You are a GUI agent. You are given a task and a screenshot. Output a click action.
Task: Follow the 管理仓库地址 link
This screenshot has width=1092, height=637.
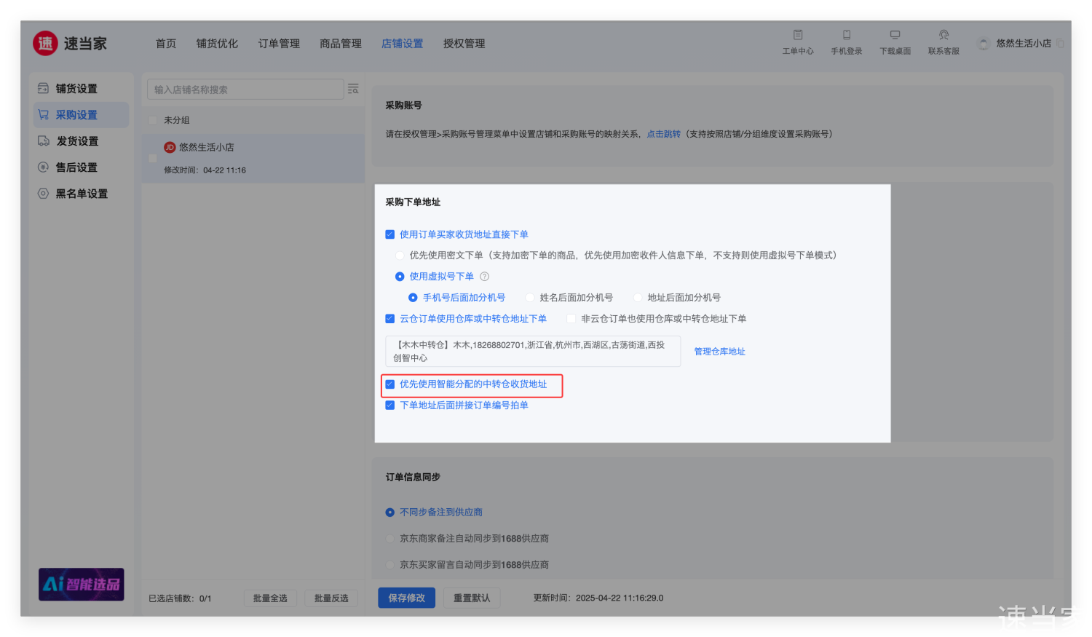pos(719,352)
